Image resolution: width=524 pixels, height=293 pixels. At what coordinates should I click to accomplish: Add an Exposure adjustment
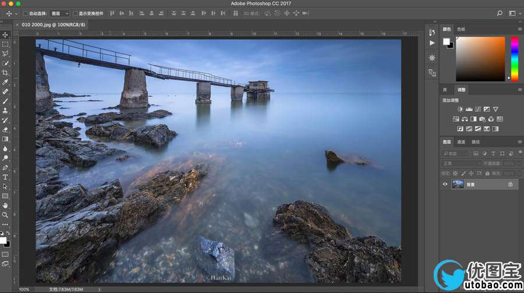click(x=487, y=109)
